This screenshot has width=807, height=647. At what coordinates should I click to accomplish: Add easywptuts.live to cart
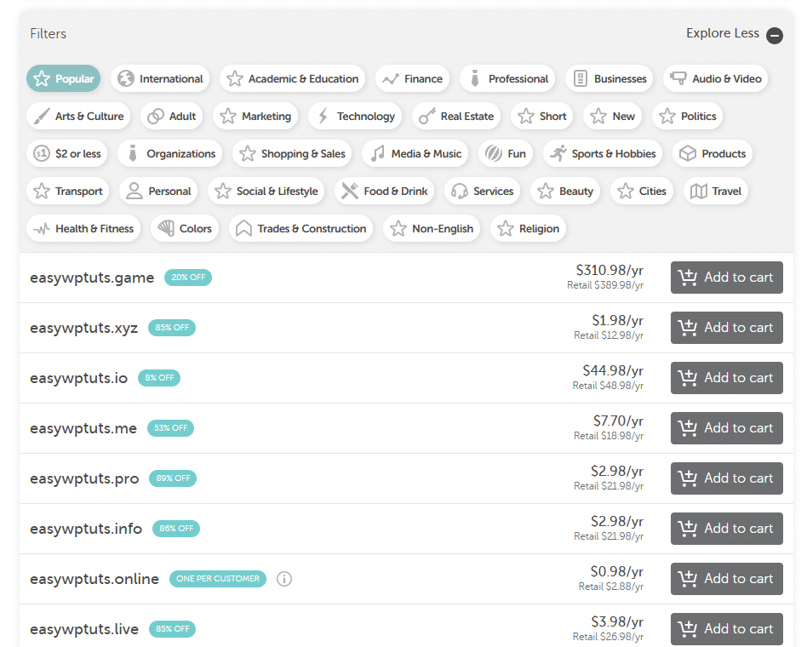point(726,629)
